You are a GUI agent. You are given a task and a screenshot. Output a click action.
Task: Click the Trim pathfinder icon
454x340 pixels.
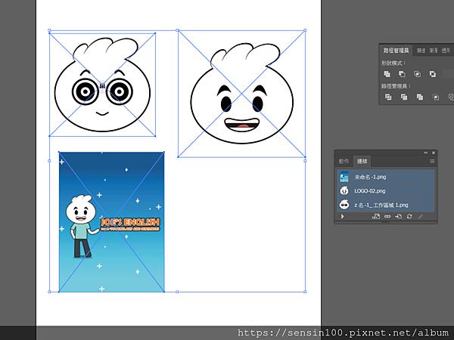pos(404,97)
